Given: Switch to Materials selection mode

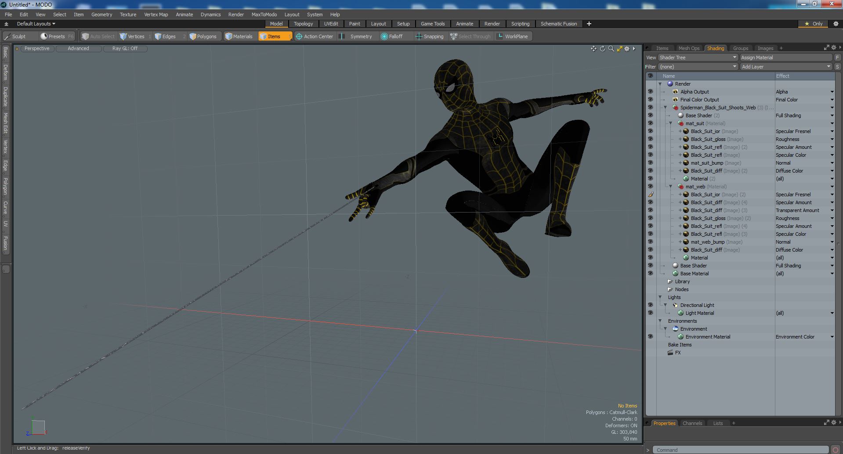Looking at the screenshot, I should [x=240, y=36].
